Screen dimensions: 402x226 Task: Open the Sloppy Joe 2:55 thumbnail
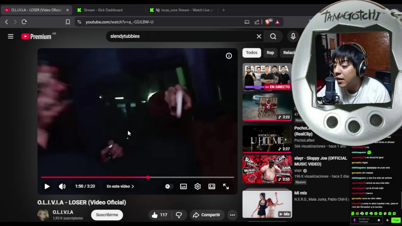coord(267,169)
